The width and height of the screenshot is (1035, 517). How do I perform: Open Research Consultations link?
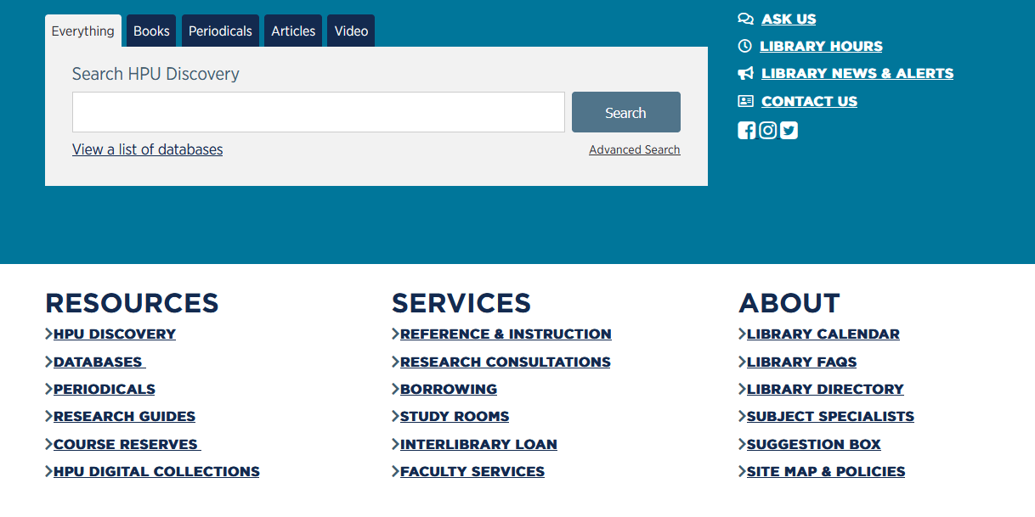(506, 362)
